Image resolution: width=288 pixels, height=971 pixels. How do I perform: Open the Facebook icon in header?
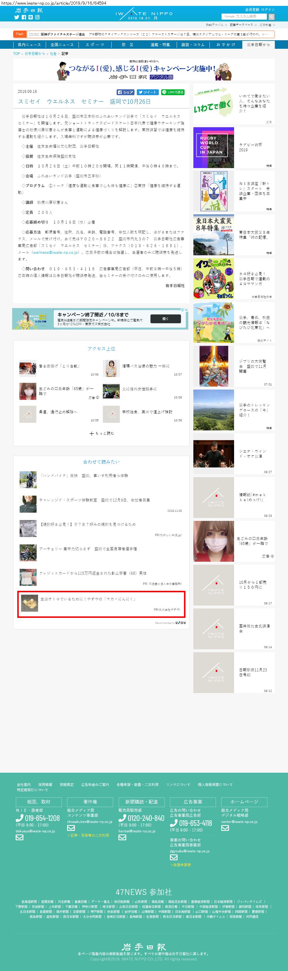tap(24, 17)
